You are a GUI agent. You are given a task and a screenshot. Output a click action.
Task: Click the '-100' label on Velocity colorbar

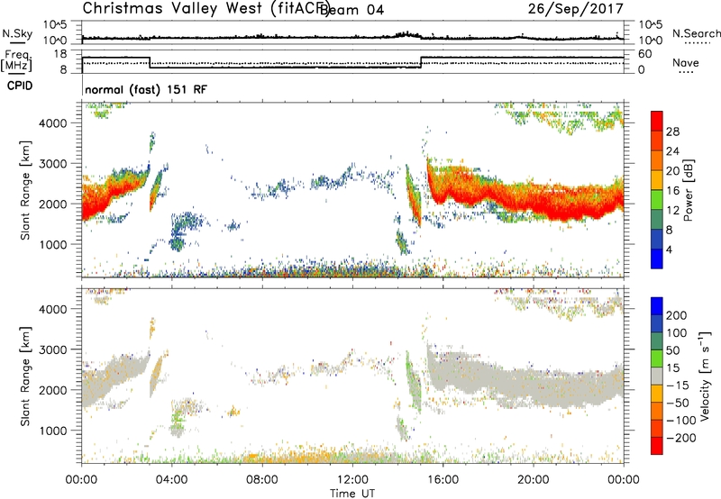click(681, 421)
